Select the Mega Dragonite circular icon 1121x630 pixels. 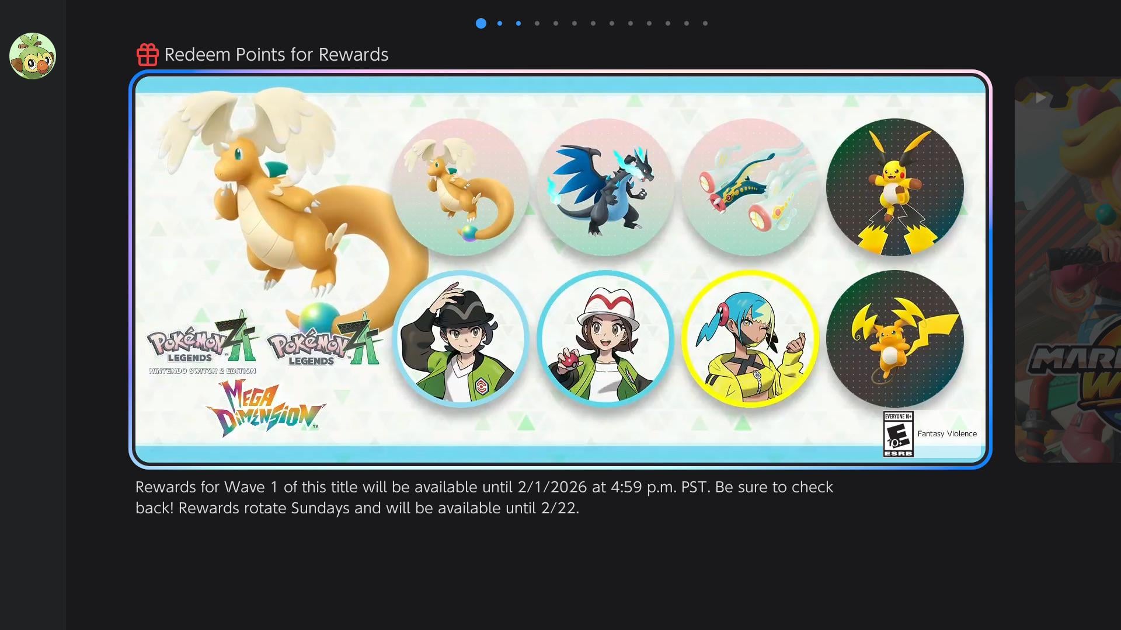pos(461,187)
